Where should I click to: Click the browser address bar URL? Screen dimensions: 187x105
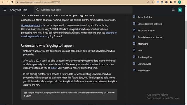40,2
